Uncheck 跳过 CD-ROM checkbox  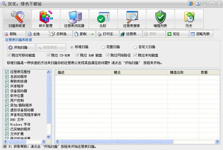[49, 55]
